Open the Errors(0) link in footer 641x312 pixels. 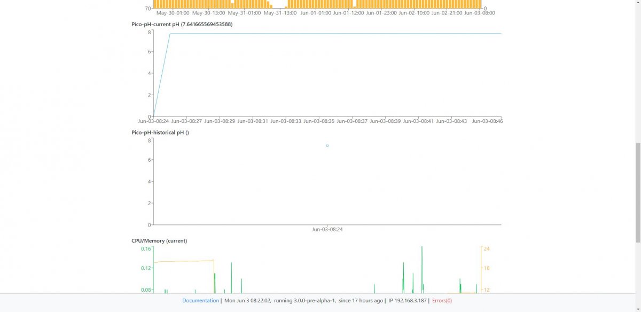coord(442,301)
